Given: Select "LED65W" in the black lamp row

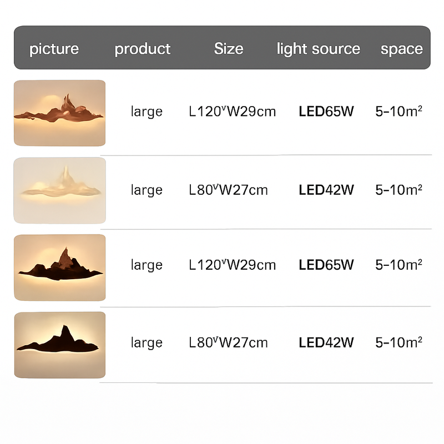Looking at the screenshot, I should point(326,265).
